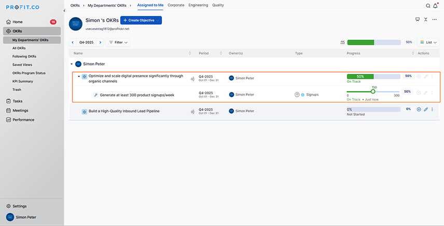This screenshot has height=226, width=444.
Task: Open Saved Views in sidebar
Action: click(22, 65)
